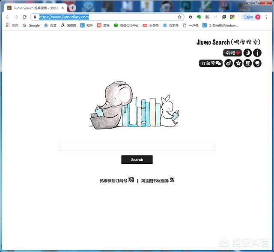274x252 pixels.
Task: Click the elephant and rabbit illustration
Action: click(x=134, y=105)
